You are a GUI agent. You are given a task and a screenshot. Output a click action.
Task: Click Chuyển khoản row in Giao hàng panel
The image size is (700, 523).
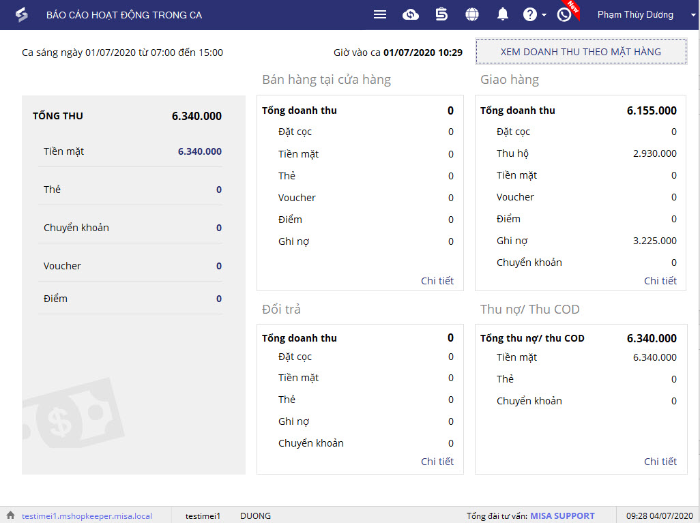pyautogui.click(x=586, y=263)
